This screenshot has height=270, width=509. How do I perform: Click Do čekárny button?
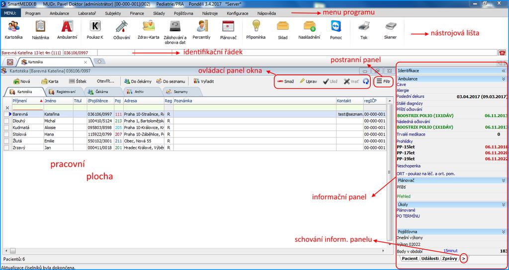pyautogui.click(x=138, y=82)
